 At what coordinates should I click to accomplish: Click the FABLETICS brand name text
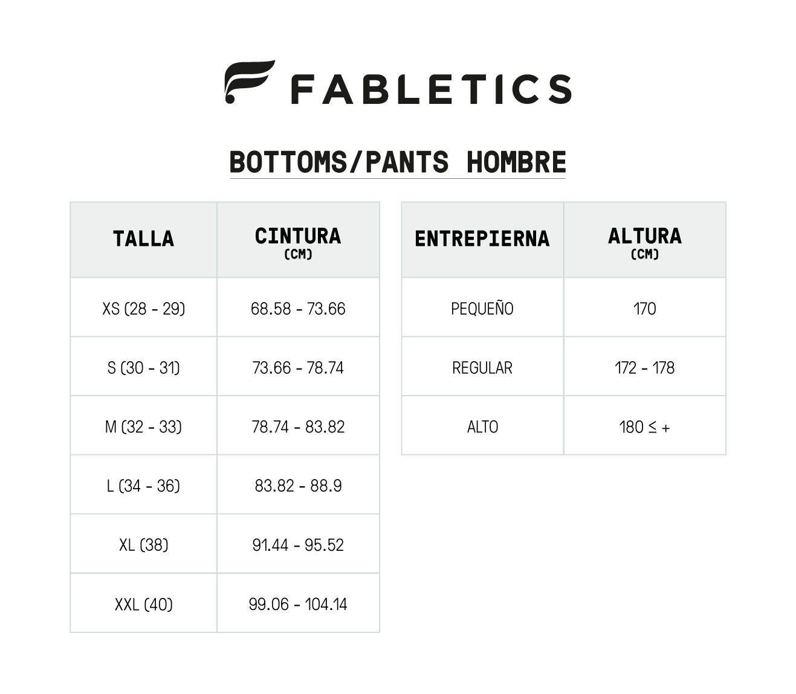[x=431, y=89]
